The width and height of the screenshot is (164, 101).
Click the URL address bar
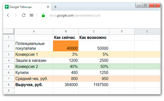(x=75, y=15)
